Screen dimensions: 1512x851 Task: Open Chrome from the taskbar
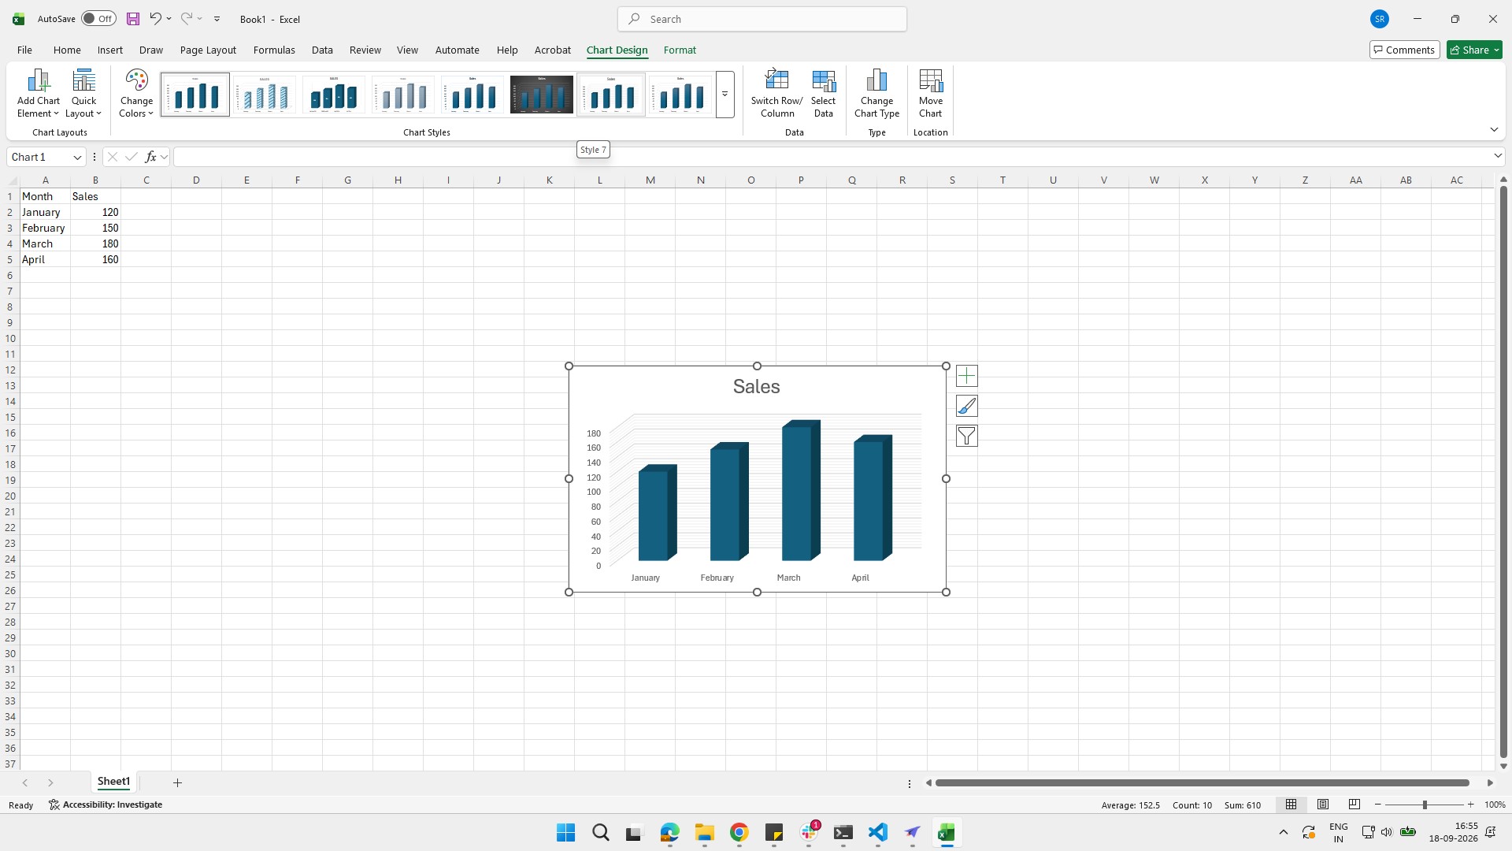click(x=739, y=832)
